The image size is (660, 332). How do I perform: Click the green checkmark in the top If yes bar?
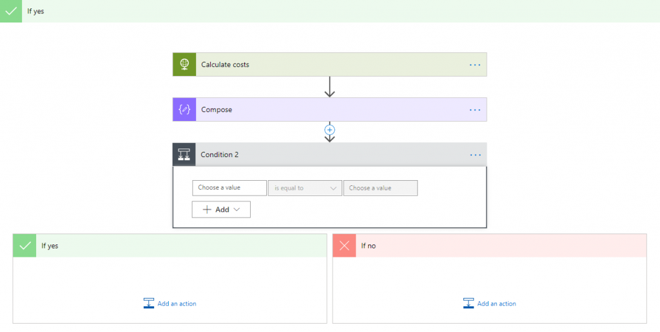point(10,11)
